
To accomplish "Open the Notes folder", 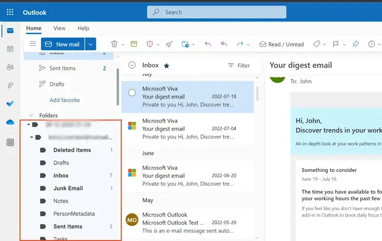I will click(61, 201).
